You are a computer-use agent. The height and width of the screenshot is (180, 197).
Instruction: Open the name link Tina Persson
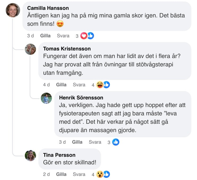[59, 155]
